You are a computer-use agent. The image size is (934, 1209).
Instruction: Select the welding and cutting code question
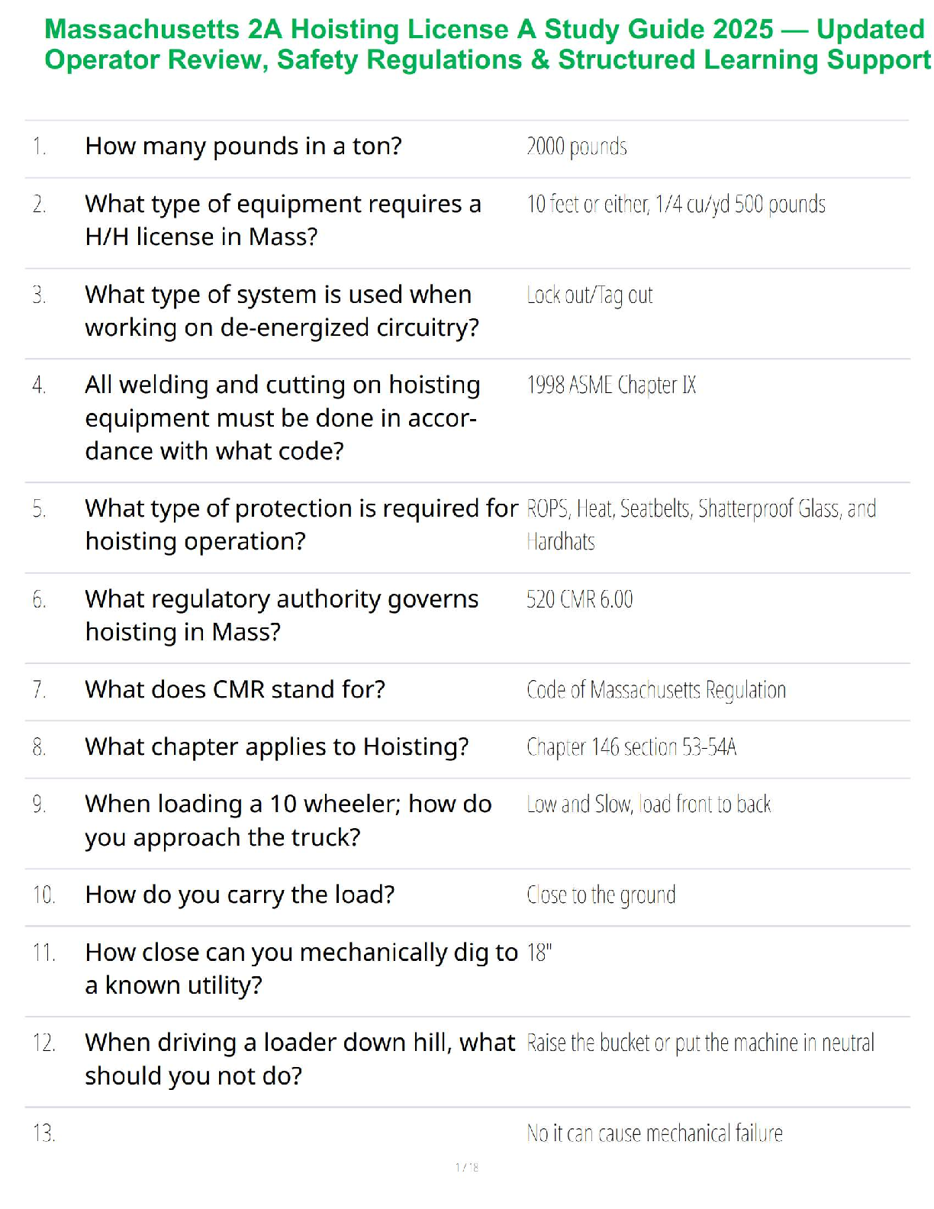pyautogui.click(x=282, y=418)
